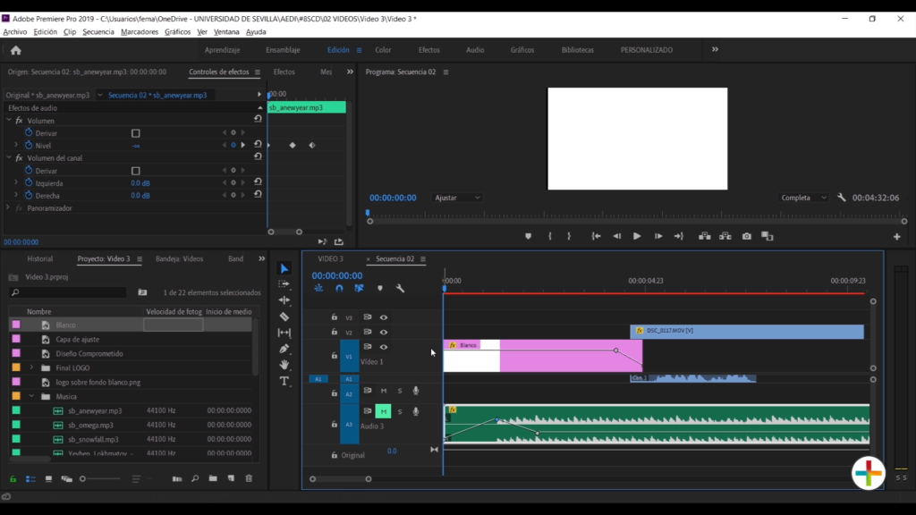Switch to the Efectos panel tab
This screenshot has height=515, width=916.
coord(284,72)
